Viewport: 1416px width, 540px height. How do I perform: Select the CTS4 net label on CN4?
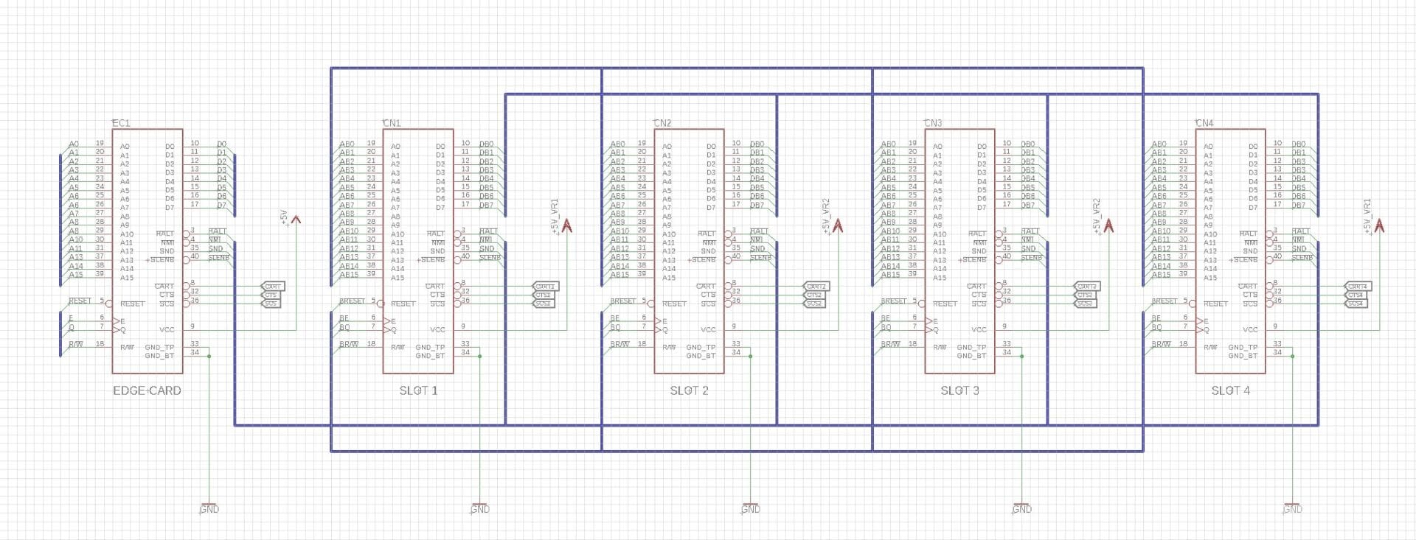[x=1355, y=295]
